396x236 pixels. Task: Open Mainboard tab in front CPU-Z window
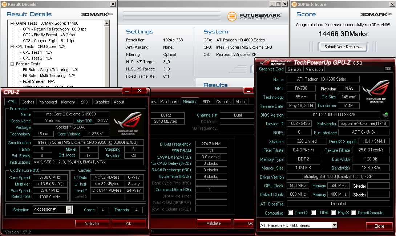48,102
